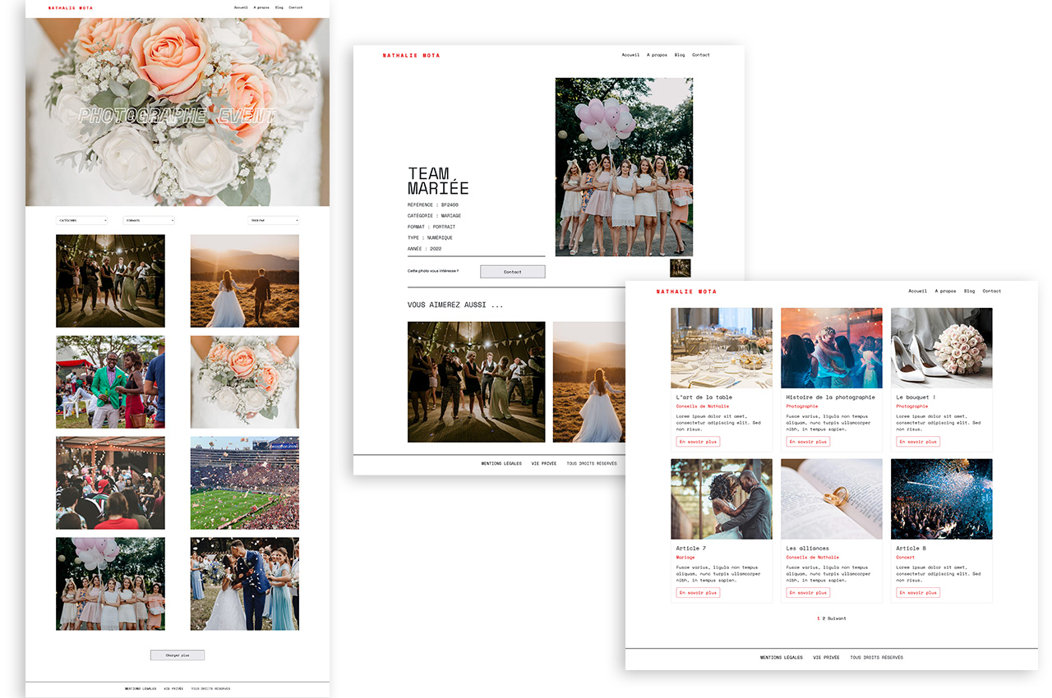Go to Accueil from the blog page header
This screenshot has width=1052, height=698.
[x=917, y=291]
